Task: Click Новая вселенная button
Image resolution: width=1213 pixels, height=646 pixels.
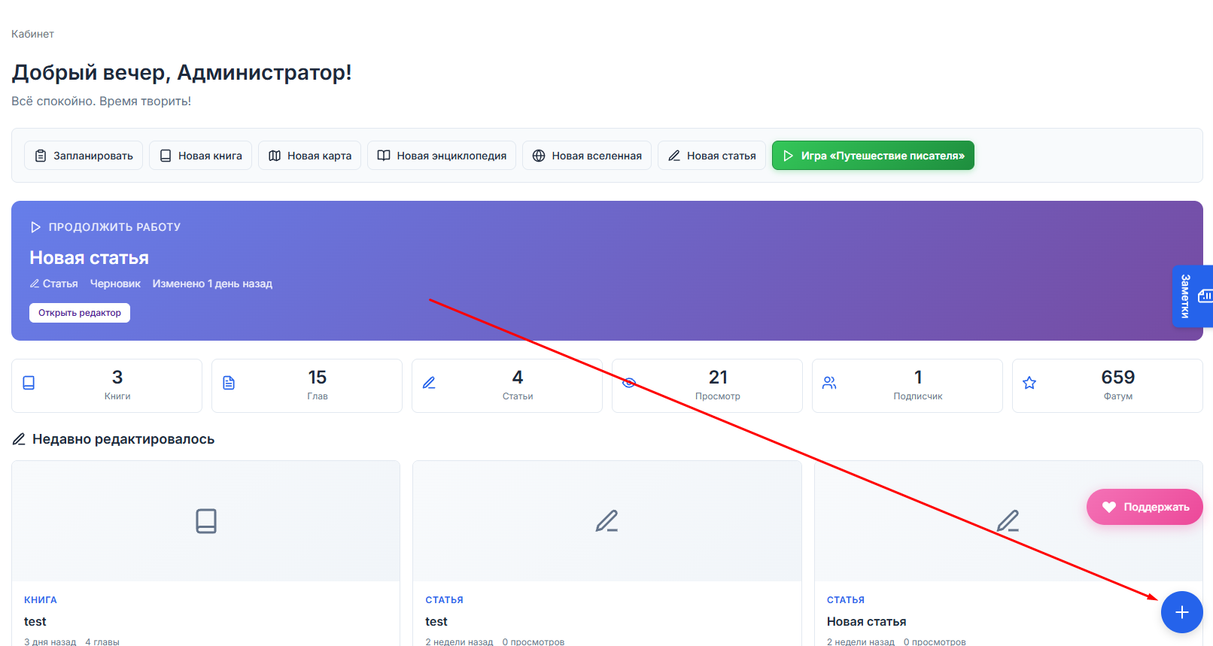Action: click(587, 156)
